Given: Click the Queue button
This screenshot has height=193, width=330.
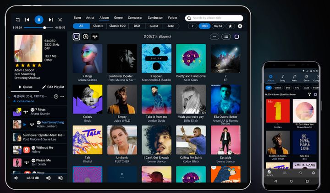Looking at the screenshot, I should click(x=25, y=87).
